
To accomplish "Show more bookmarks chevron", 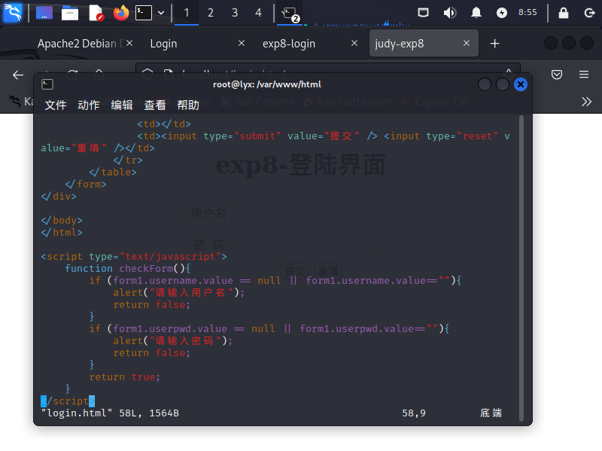I will [x=586, y=102].
